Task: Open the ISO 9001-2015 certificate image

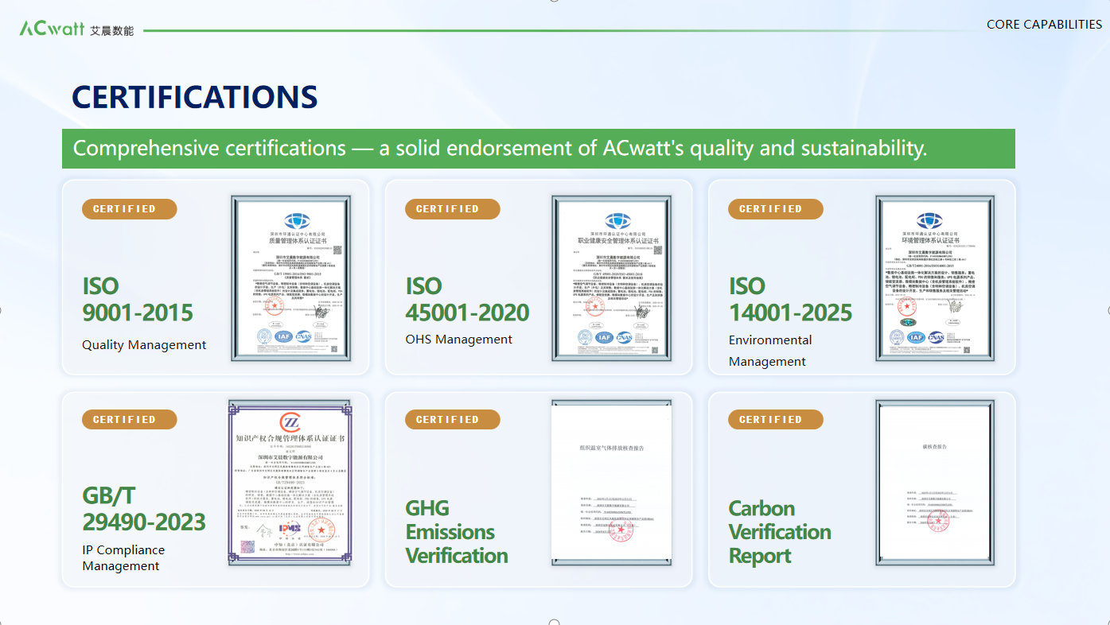Action: (x=290, y=278)
